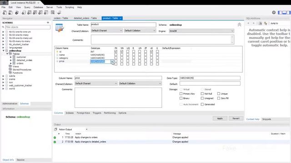The width and height of the screenshot is (291, 163).
Task: Click the create new schema toolbar icon
Action: pos(24,13)
